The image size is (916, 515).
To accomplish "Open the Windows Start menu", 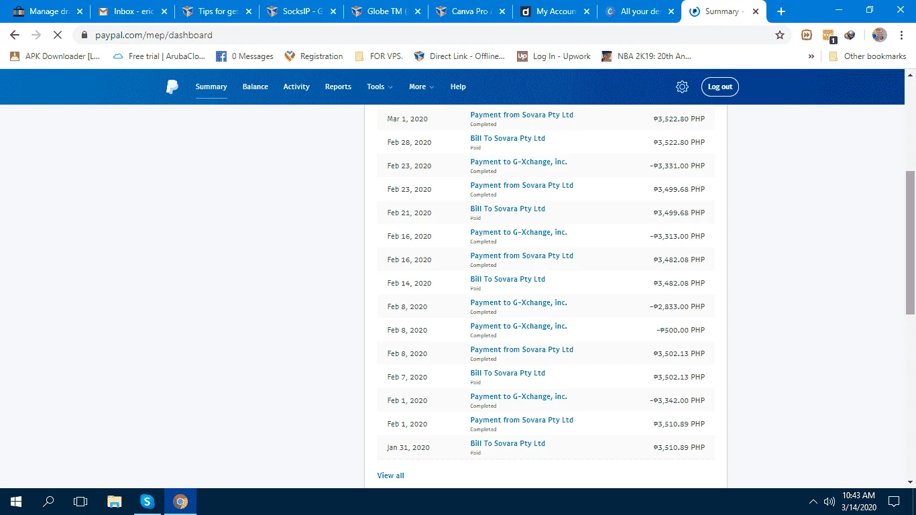I will (15, 502).
